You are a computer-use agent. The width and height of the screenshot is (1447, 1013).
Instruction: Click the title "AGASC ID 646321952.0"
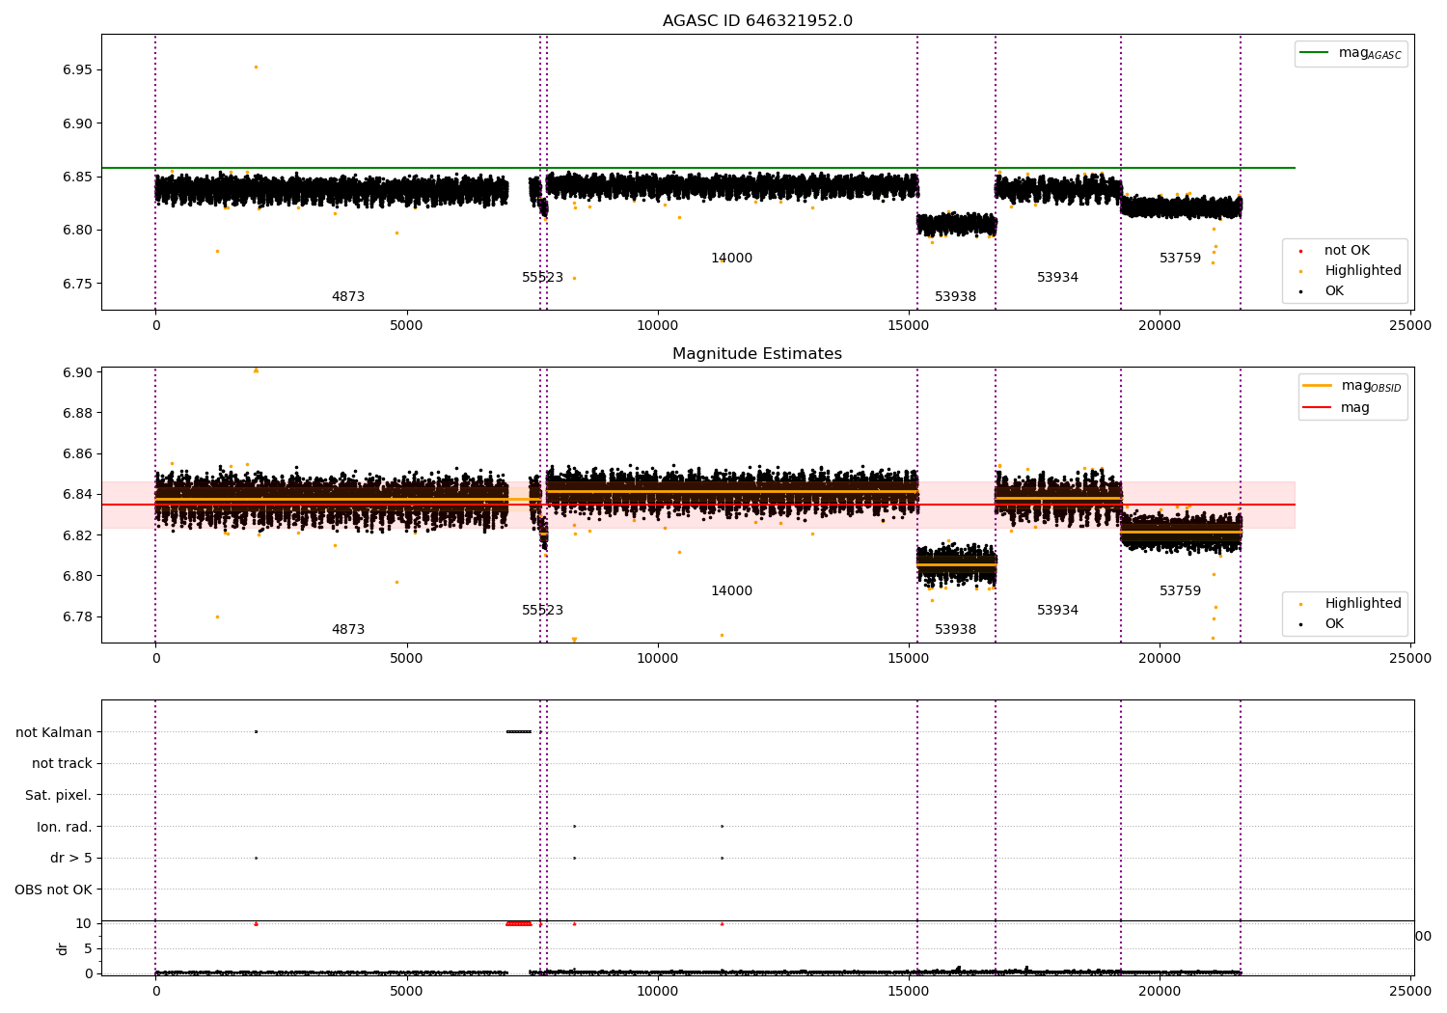(x=757, y=21)
